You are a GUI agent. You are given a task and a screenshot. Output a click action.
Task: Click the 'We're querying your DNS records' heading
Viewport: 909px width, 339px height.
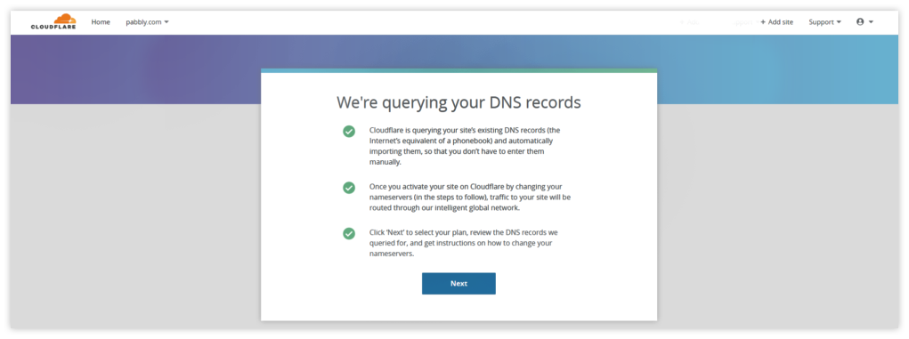(x=459, y=102)
